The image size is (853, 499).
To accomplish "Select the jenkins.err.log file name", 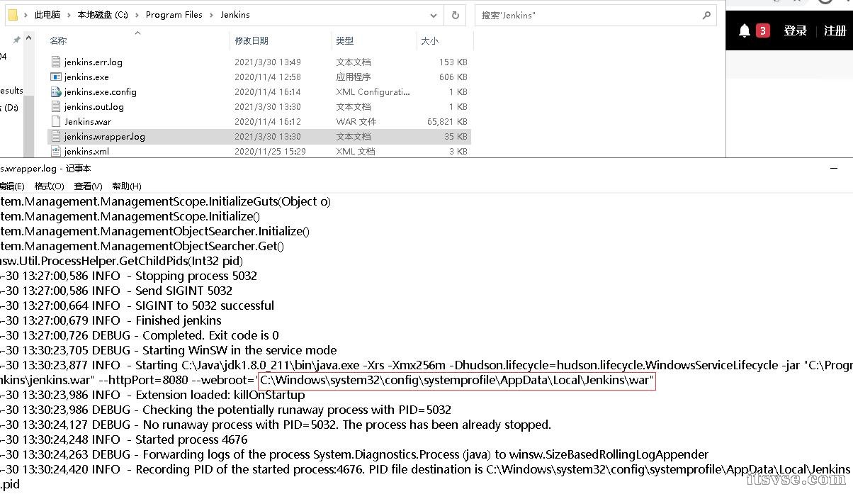I will point(94,62).
